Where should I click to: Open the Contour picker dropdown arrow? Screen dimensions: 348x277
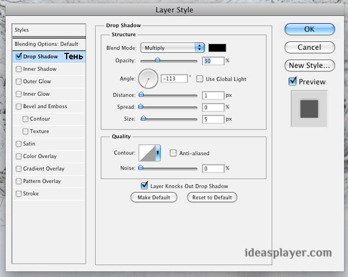tap(158, 153)
